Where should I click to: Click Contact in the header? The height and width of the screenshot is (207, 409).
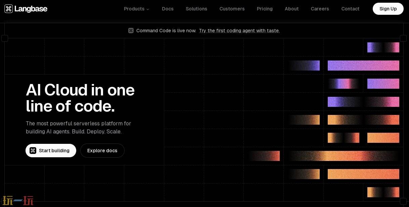coord(350,9)
